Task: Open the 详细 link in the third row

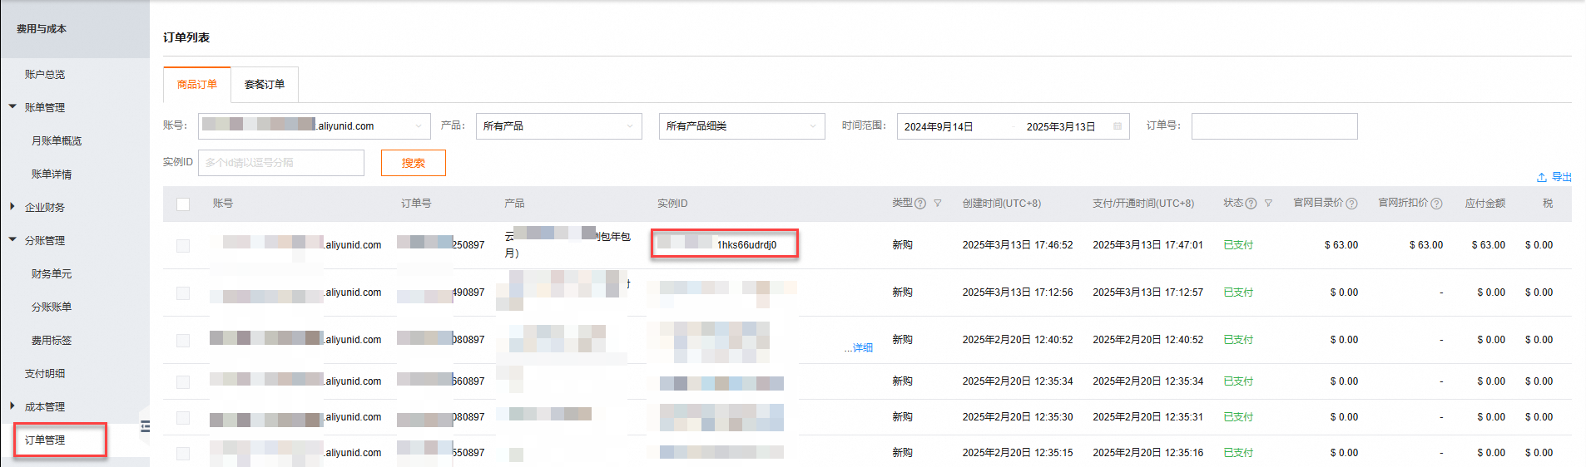Action: [859, 348]
